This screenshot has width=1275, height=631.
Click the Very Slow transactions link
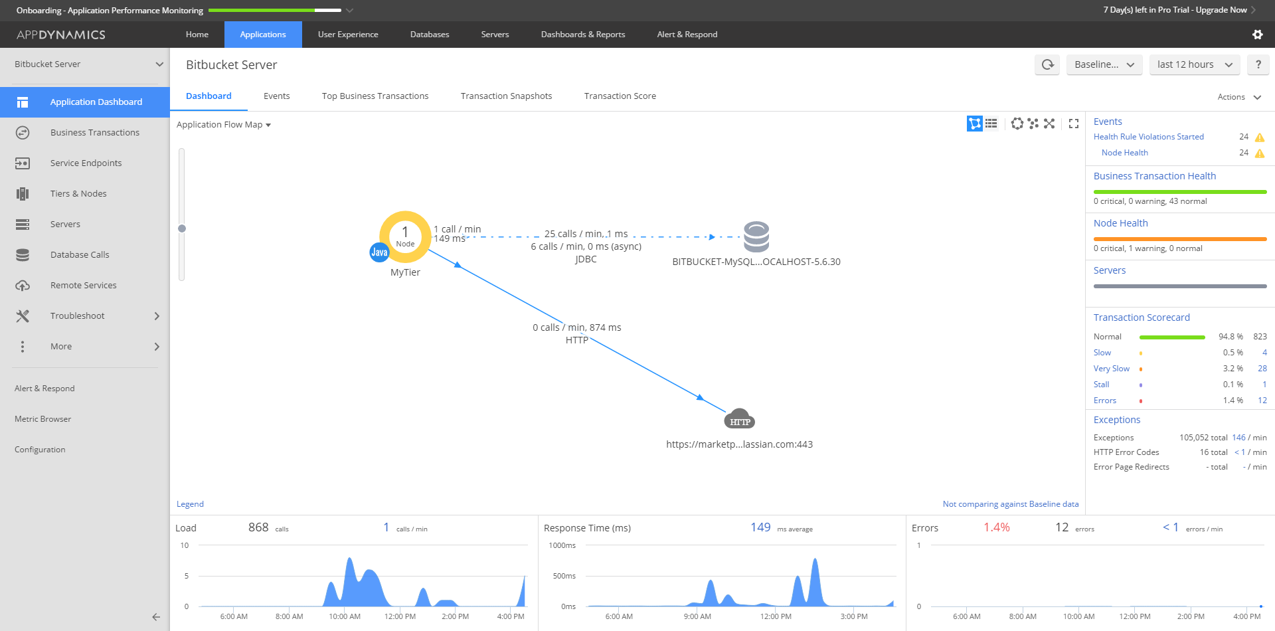point(1111,369)
